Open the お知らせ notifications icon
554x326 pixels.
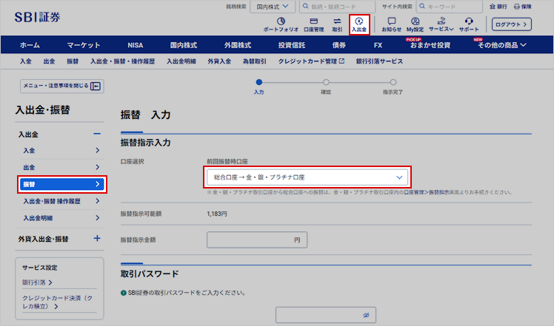click(x=391, y=24)
